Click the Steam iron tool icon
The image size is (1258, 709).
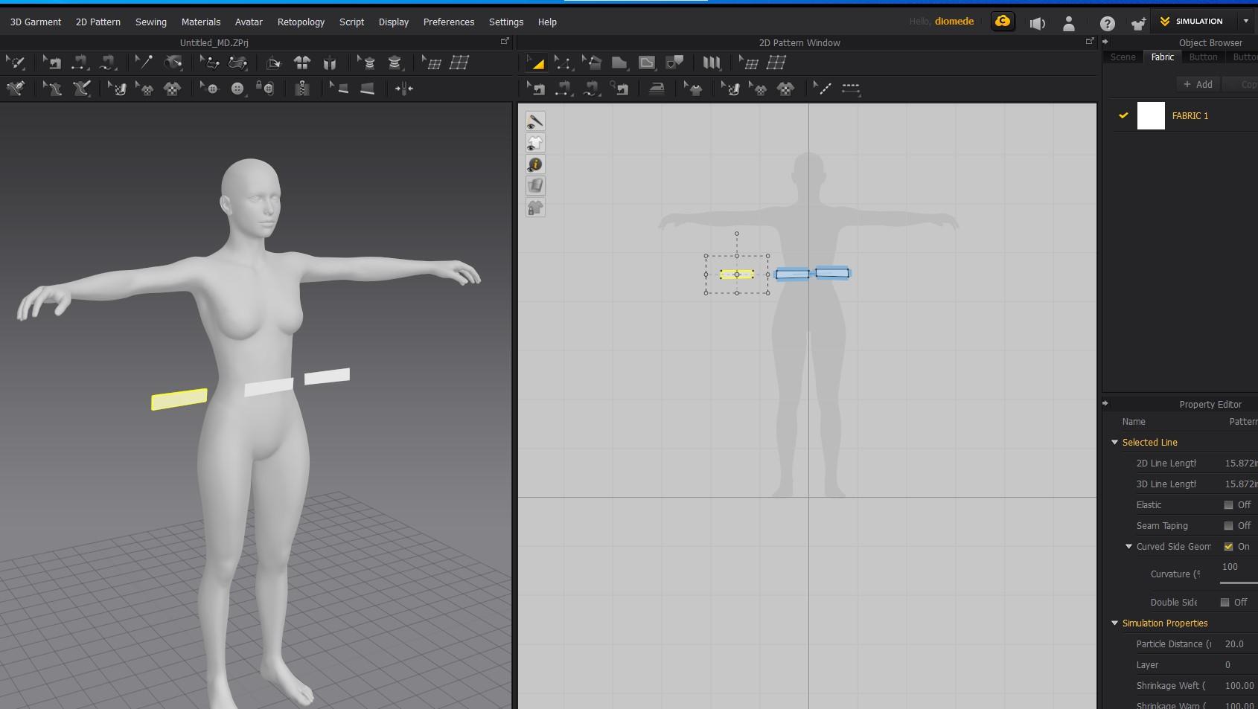pos(657,89)
